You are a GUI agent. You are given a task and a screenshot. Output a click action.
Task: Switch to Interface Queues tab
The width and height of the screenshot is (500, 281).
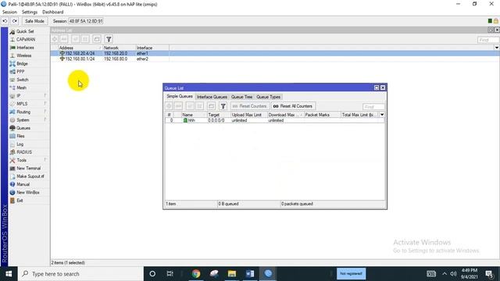pos(212,97)
